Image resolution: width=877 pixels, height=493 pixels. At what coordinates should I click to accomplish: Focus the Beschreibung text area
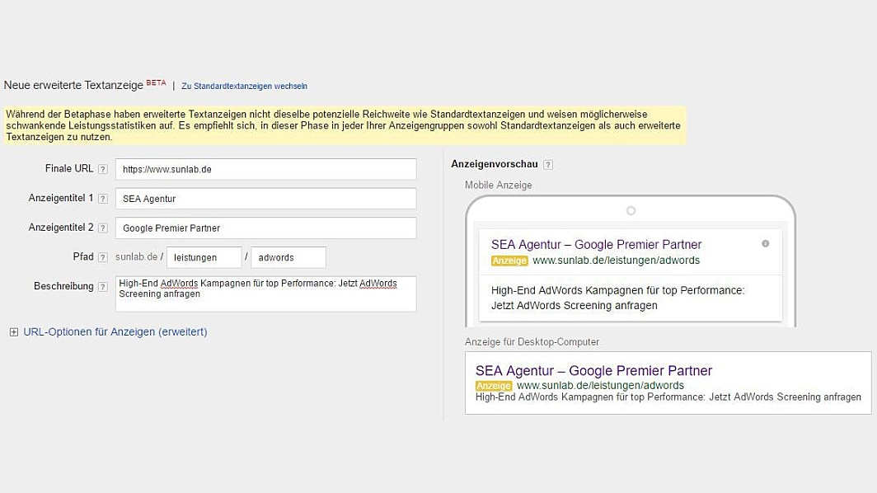pos(265,293)
